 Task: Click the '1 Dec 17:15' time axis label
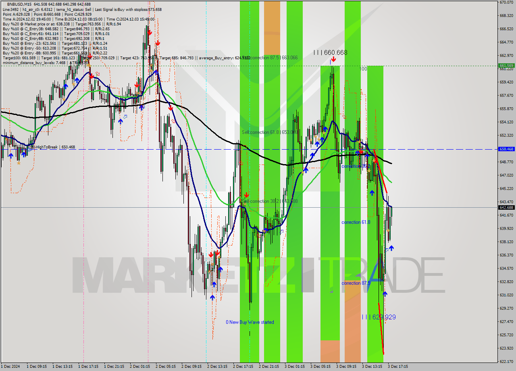click(x=88, y=367)
